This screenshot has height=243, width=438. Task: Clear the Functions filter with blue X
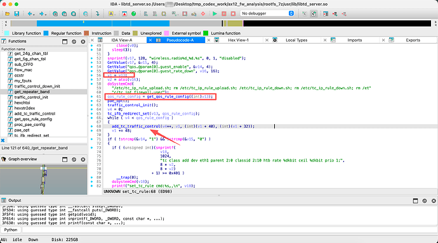point(3,140)
